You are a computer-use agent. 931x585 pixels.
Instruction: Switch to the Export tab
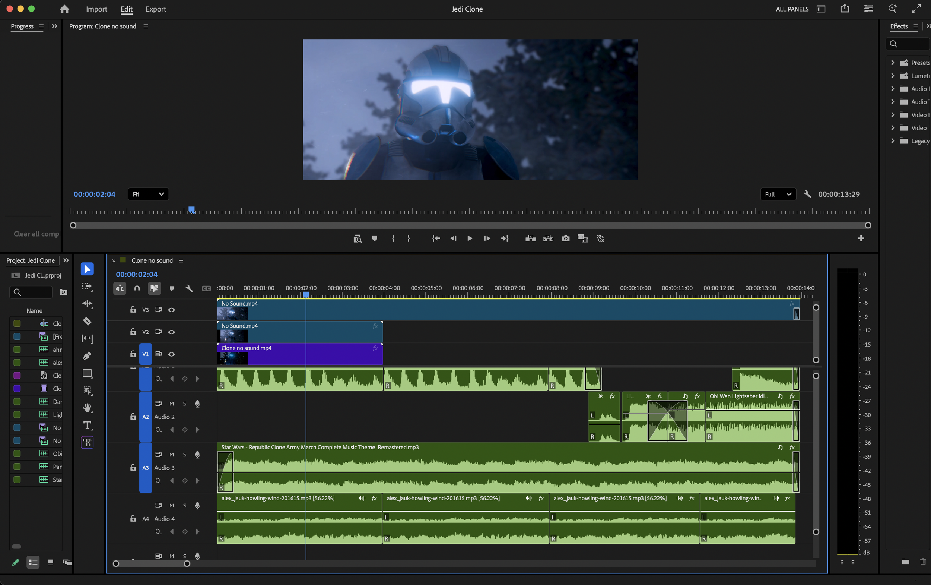pyautogui.click(x=155, y=9)
